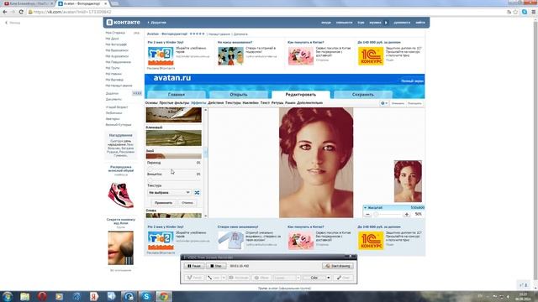
Task: Reload the page with the refresh icon
Action: 21,12
